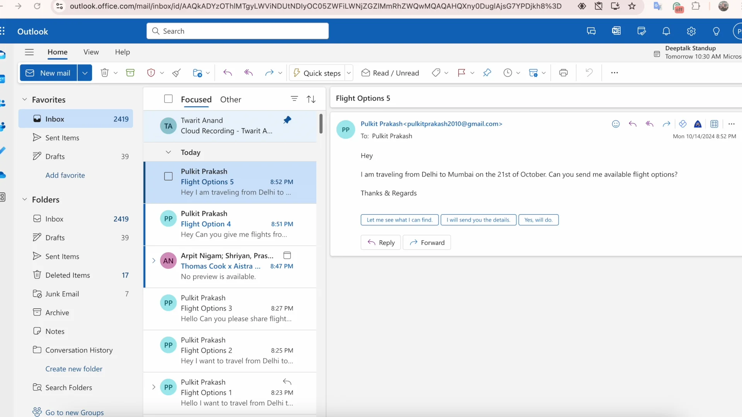This screenshot has width=742, height=417.
Task: Select the suggested reply Yes, will do
Action: (x=539, y=220)
